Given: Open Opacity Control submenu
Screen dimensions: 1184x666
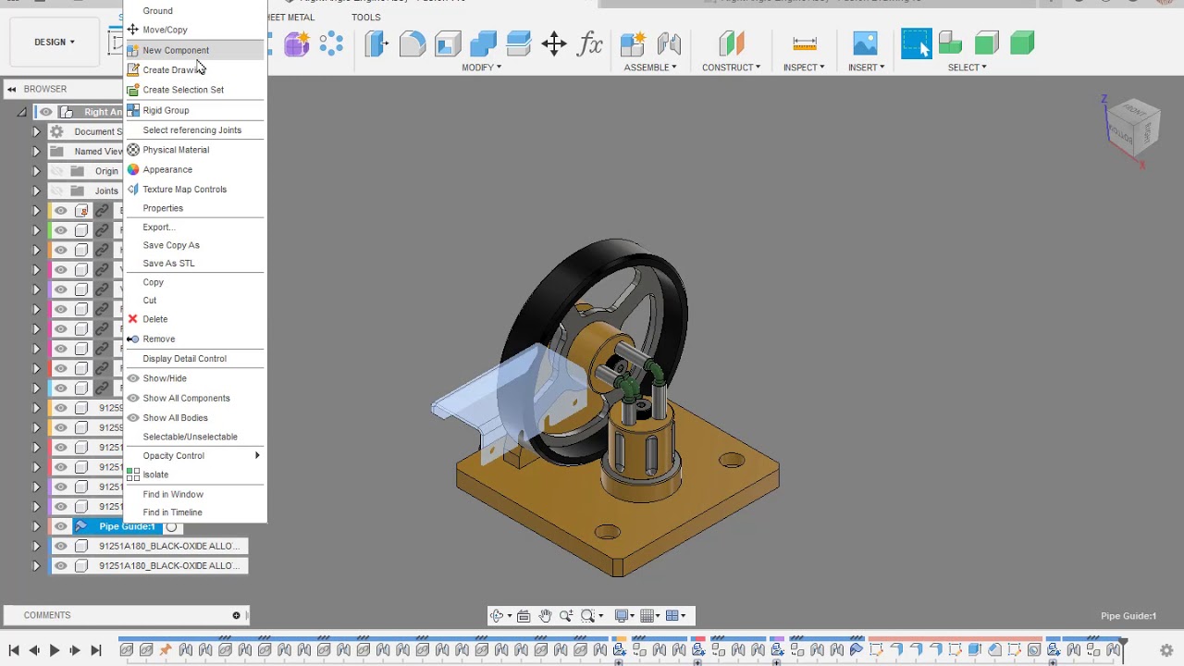Looking at the screenshot, I should point(195,455).
